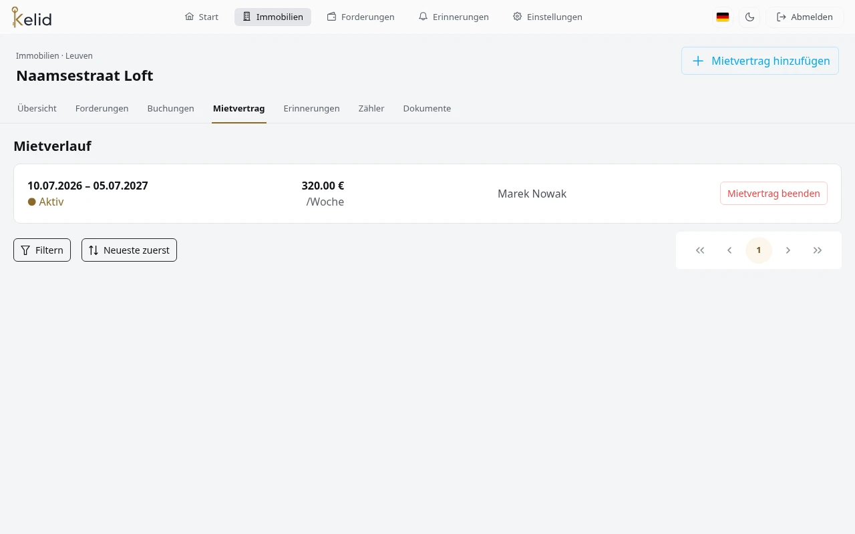Go to the next page chevron
Image resolution: width=855 pixels, height=534 pixels.
[x=788, y=250]
